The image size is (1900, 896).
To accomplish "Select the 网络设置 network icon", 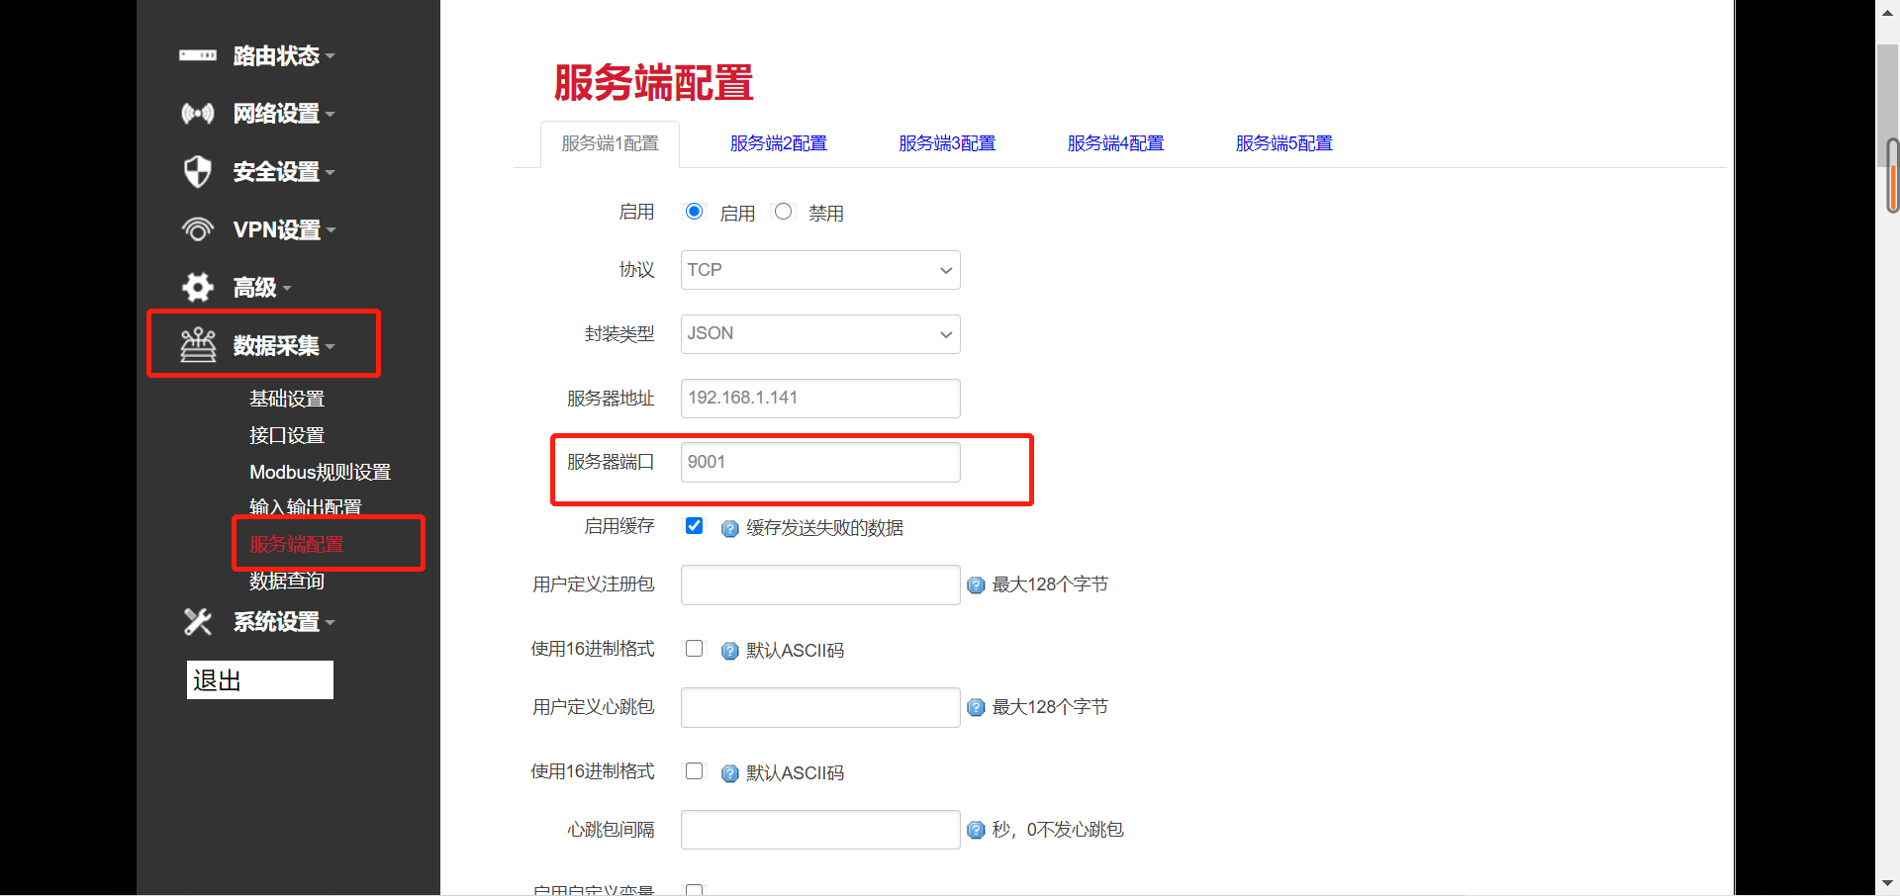I will point(197,114).
